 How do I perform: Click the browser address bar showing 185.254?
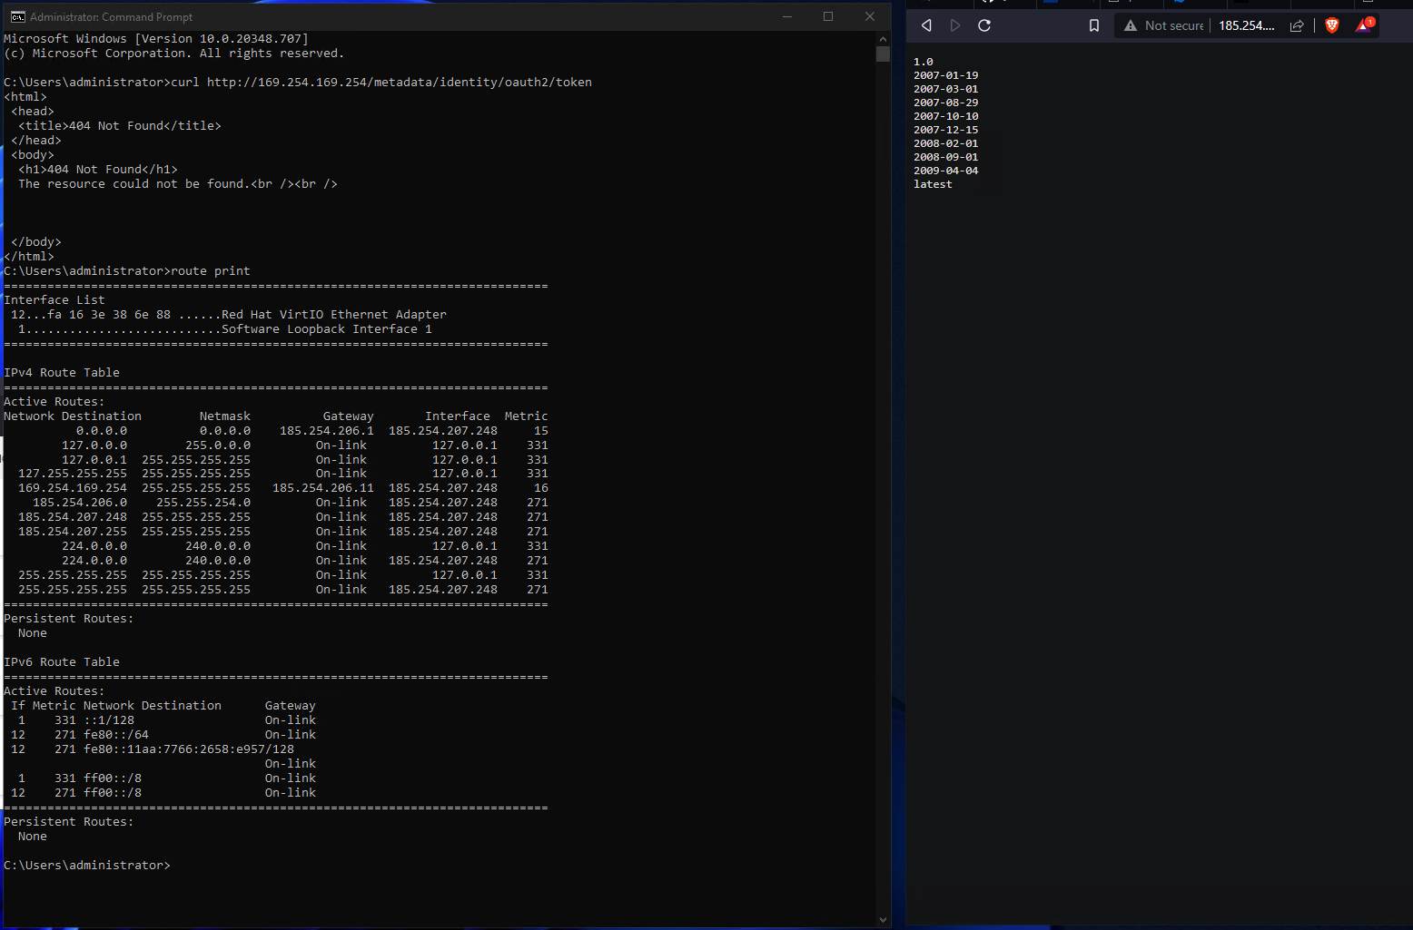tap(1247, 25)
